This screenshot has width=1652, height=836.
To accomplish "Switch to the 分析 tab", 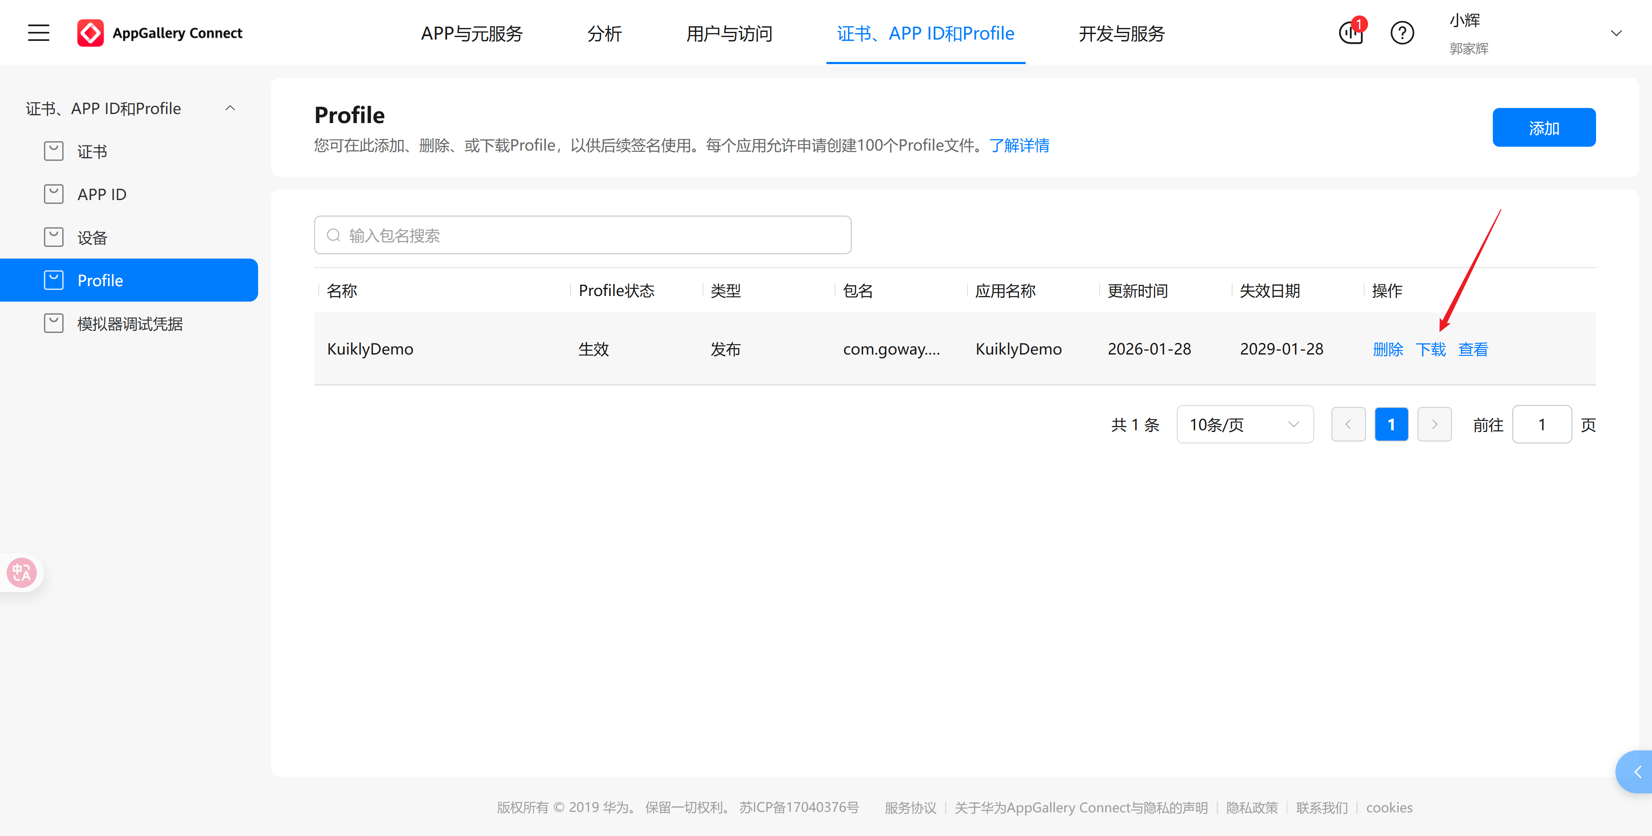I will point(604,34).
